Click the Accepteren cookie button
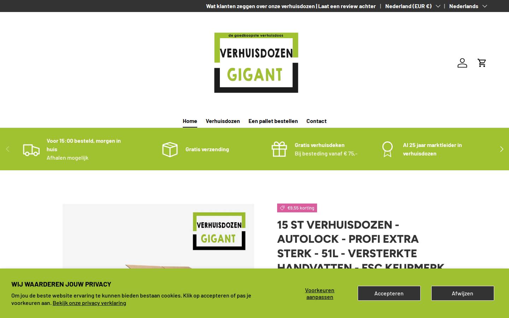Screen dimensions: 509x318 [x=389, y=293]
